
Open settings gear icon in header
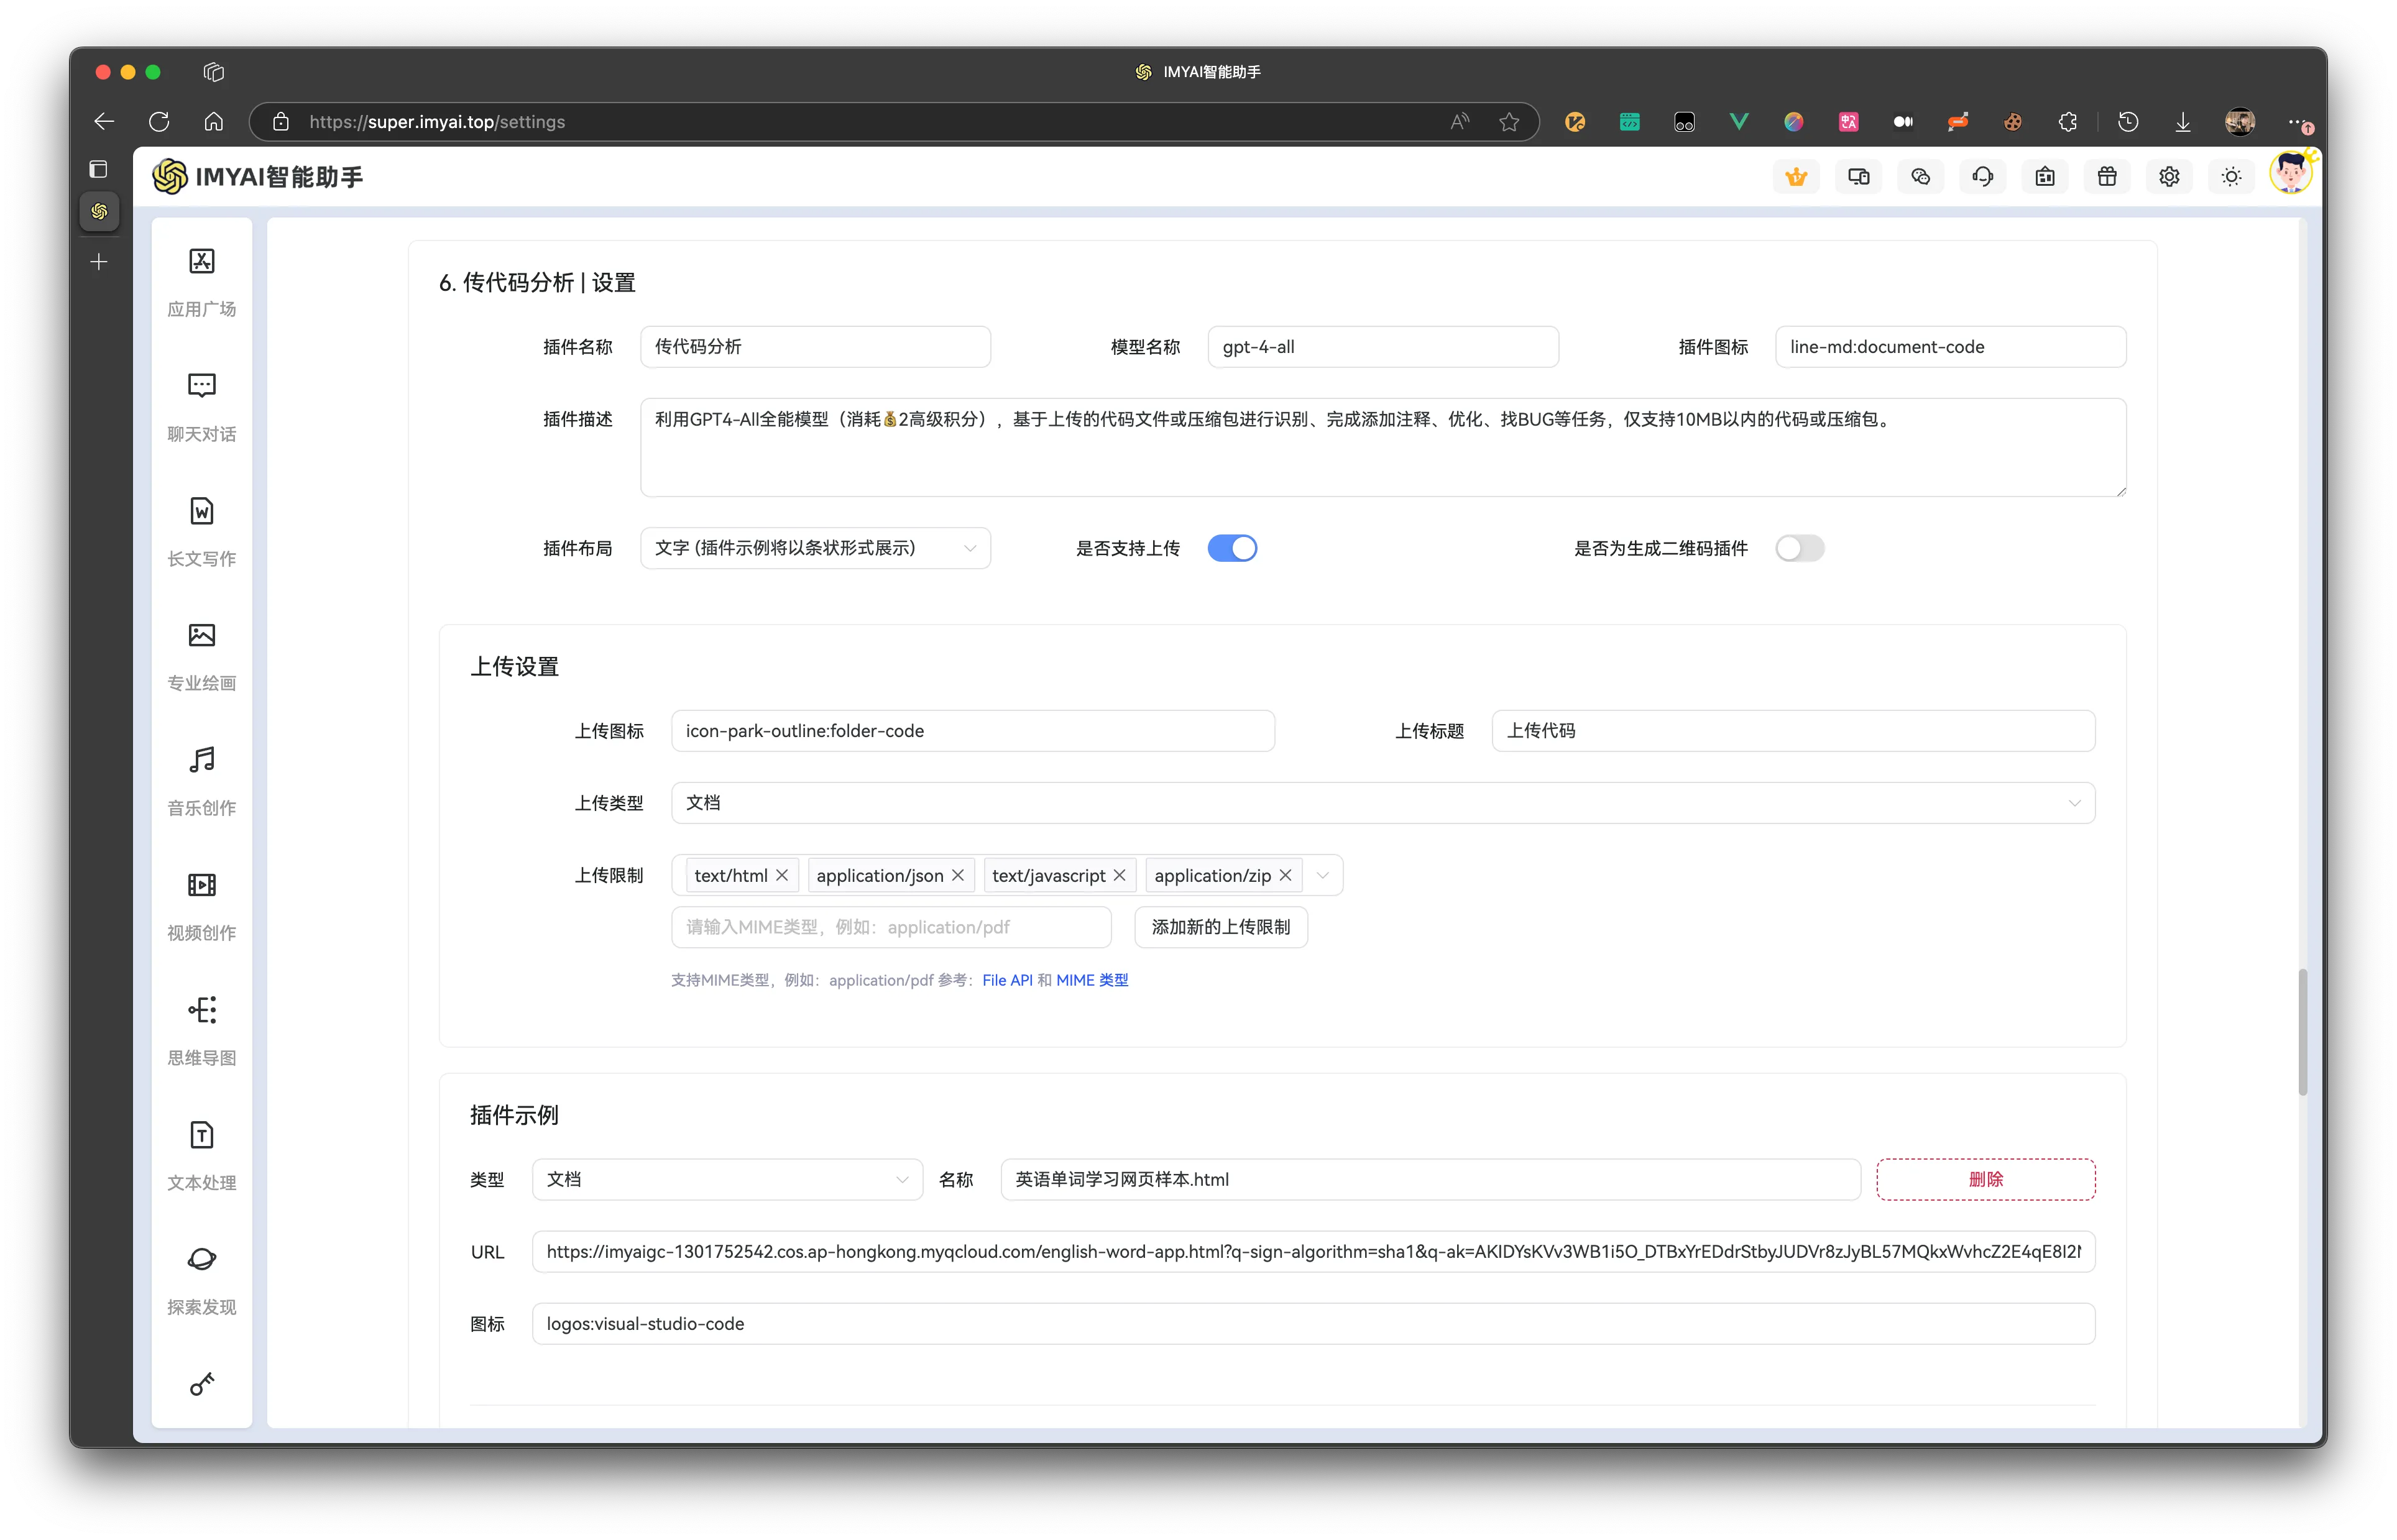click(2169, 177)
